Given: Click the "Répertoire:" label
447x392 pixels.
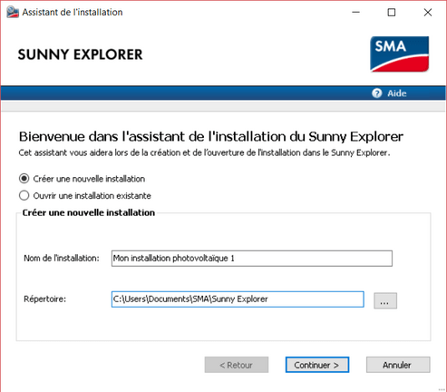Looking at the screenshot, I should [x=44, y=299].
